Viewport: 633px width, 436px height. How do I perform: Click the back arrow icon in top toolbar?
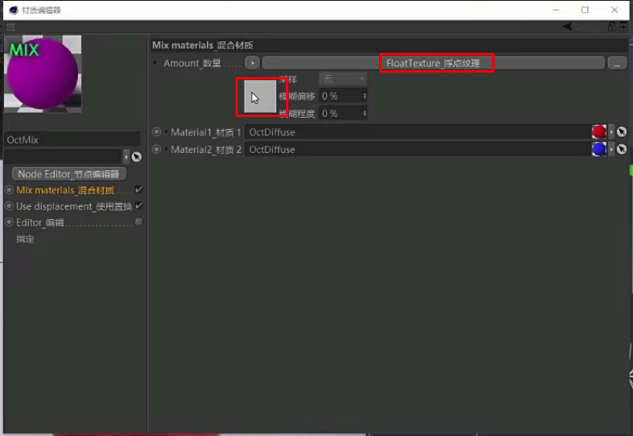point(567,27)
